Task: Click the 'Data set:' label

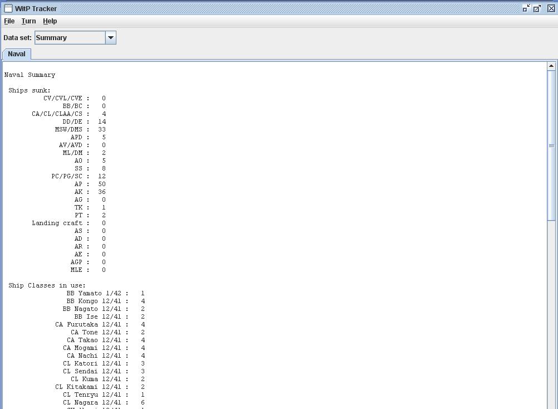Action: click(17, 38)
